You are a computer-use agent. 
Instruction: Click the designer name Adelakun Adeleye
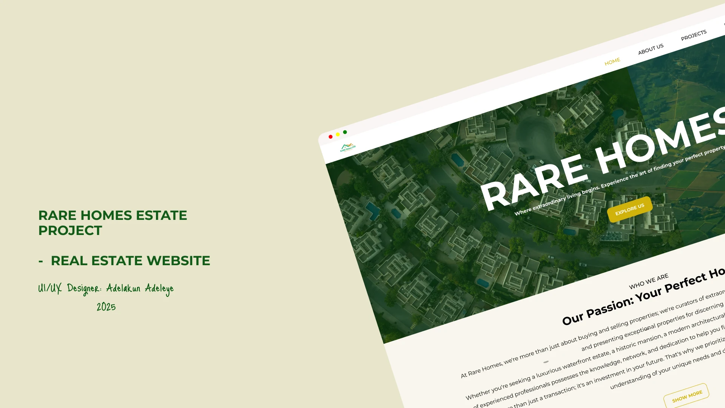tap(140, 289)
